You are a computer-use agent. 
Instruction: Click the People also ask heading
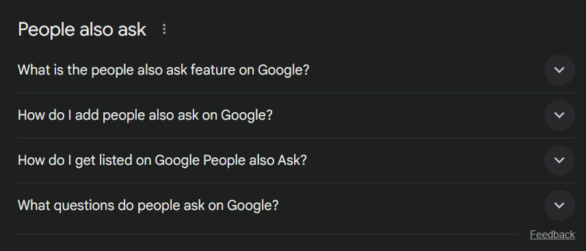tap(82, 29)
